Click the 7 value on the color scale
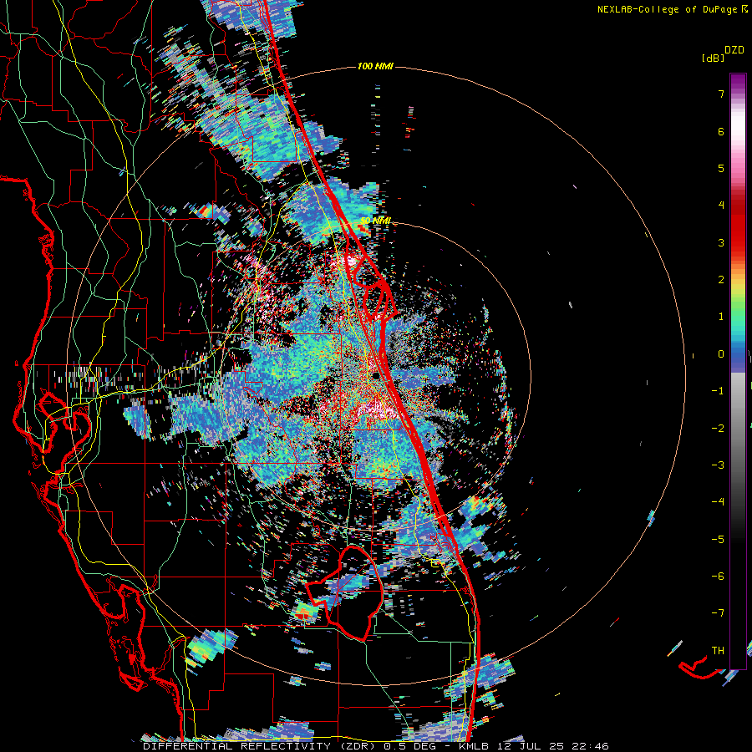This screenshot has width=752, height=752. pyautogui.click(x=721, y=94)
